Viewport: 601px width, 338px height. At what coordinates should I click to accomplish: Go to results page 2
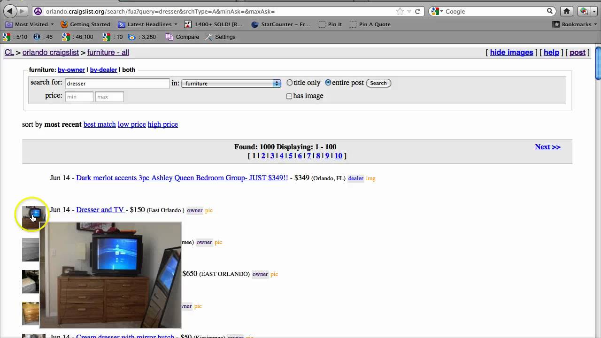(x=263, y=156)
